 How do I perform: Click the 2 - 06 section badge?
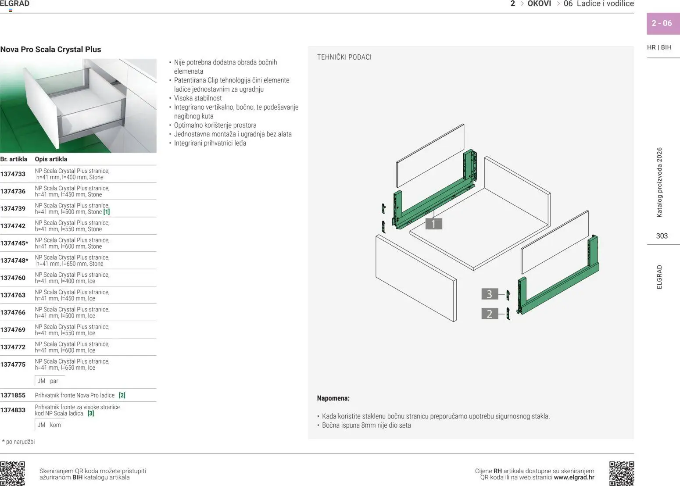click(661, 23)
